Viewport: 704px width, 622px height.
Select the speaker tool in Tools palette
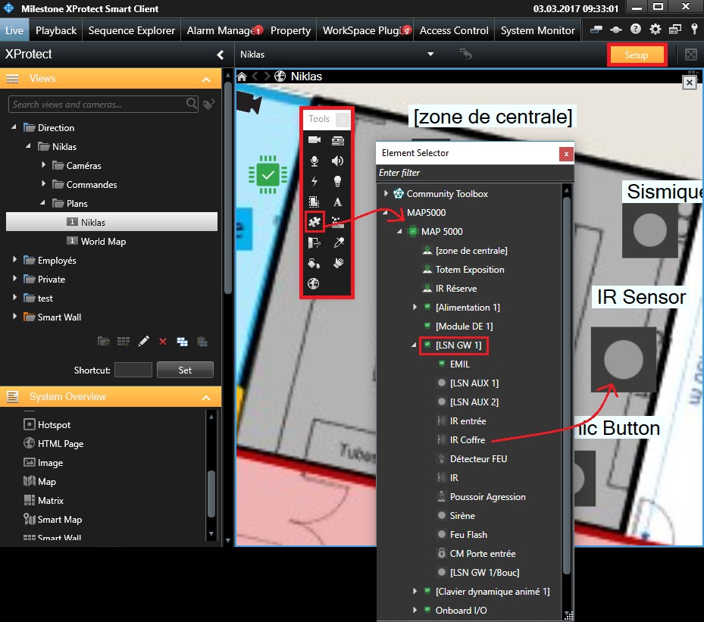(x=338, y=161)
